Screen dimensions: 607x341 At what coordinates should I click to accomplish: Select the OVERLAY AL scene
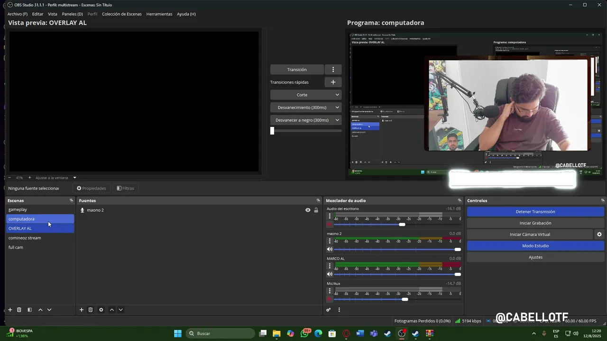[40, 228]
